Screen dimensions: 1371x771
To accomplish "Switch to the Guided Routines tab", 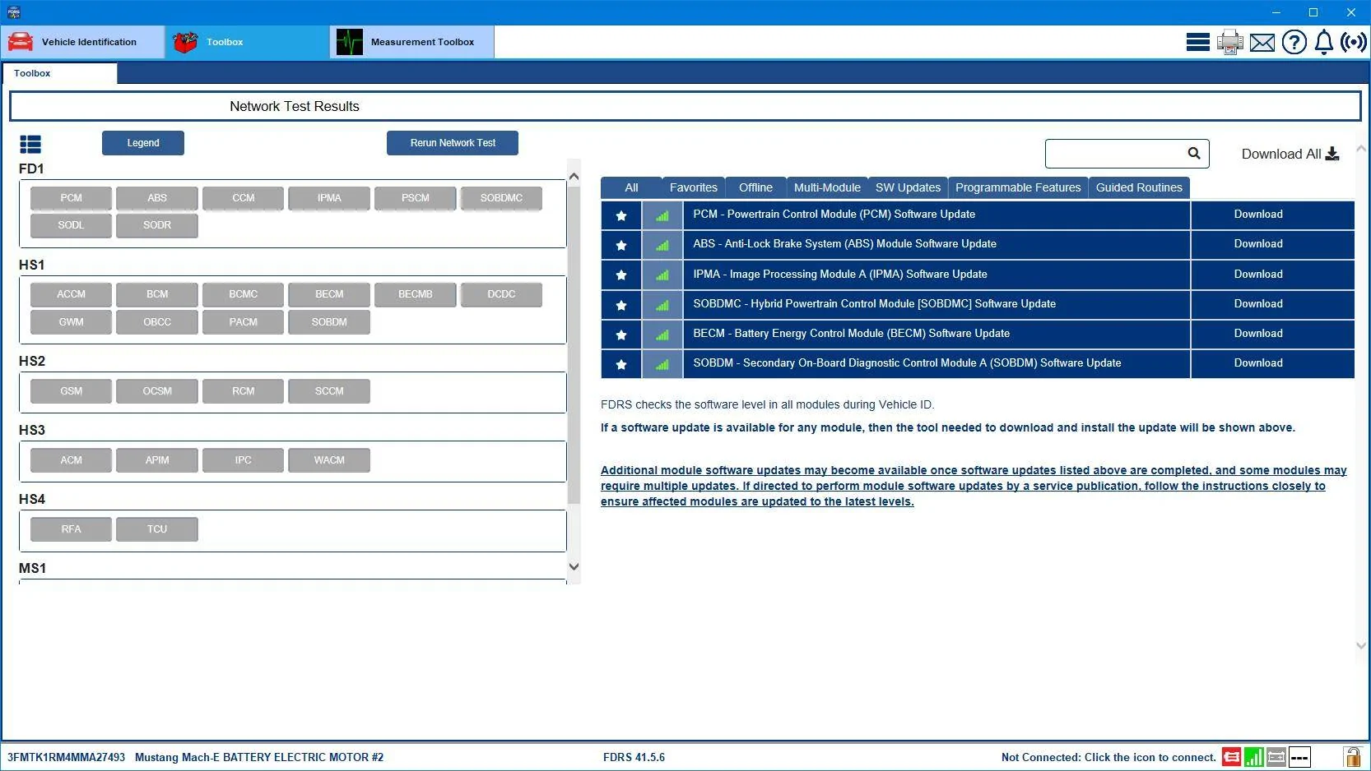I will tap(1139, 187).
